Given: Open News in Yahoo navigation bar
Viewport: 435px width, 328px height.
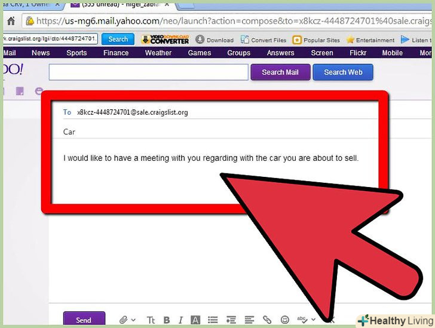Looking at the screenshot, I should (41, 53).
